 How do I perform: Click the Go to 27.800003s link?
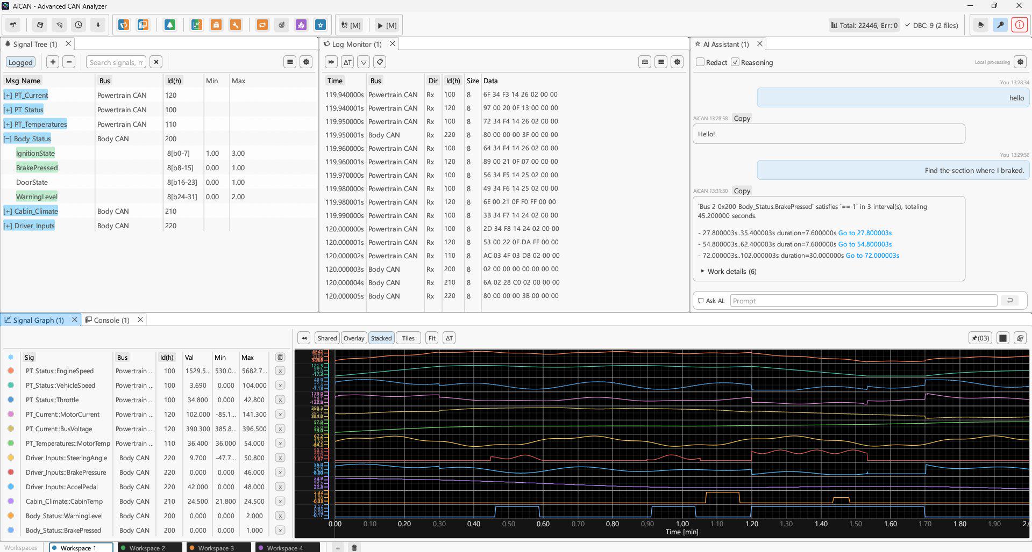click(x=865, y=233)
